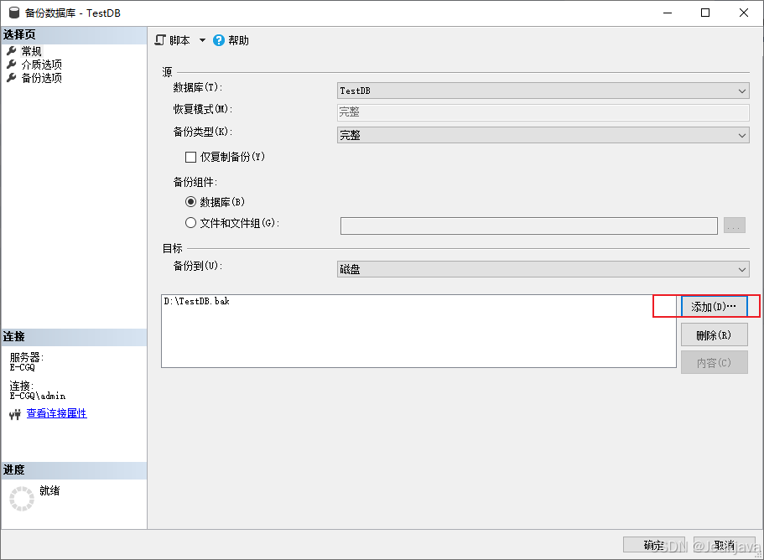
Task: Click the blue help question icon
Action: [219, 40]
